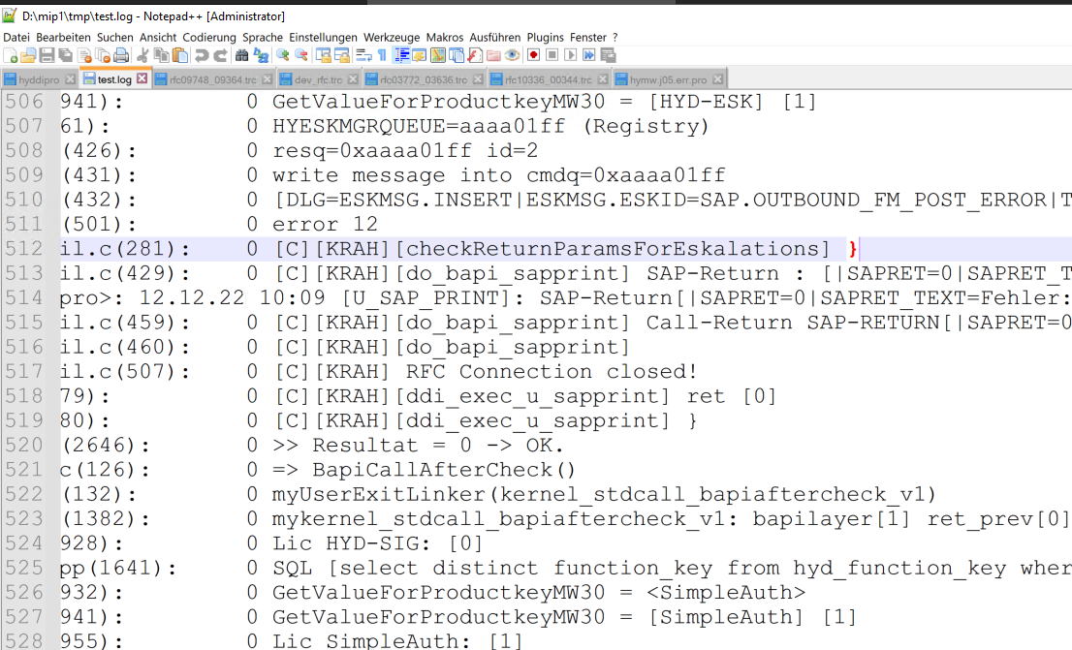Close the hyddipro tab

[70, 80]
